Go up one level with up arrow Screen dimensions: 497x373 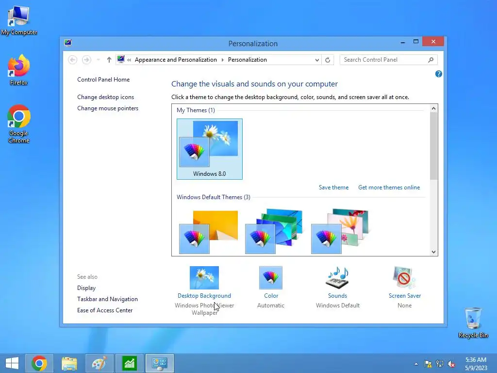click(x=109, y=60)
